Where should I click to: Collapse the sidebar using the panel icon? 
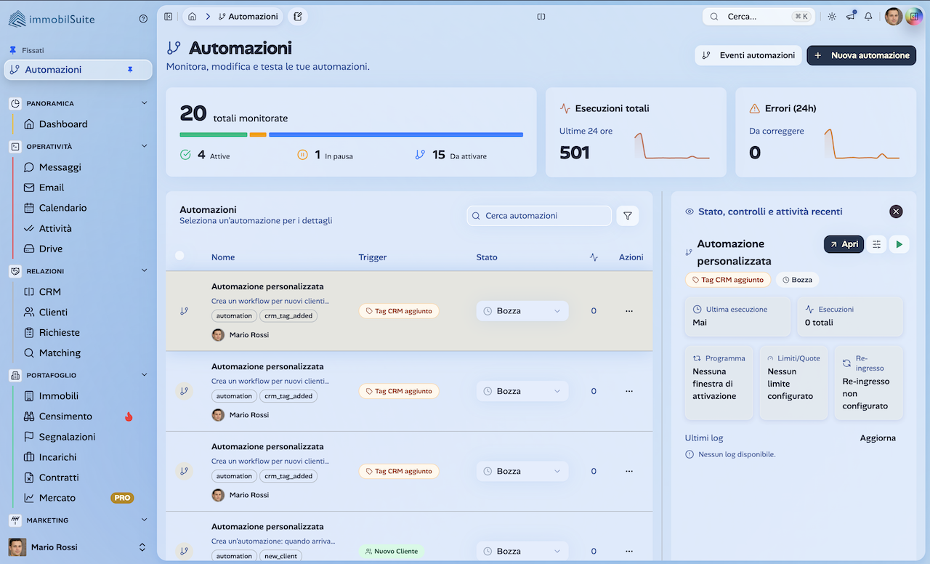[168, 16]
